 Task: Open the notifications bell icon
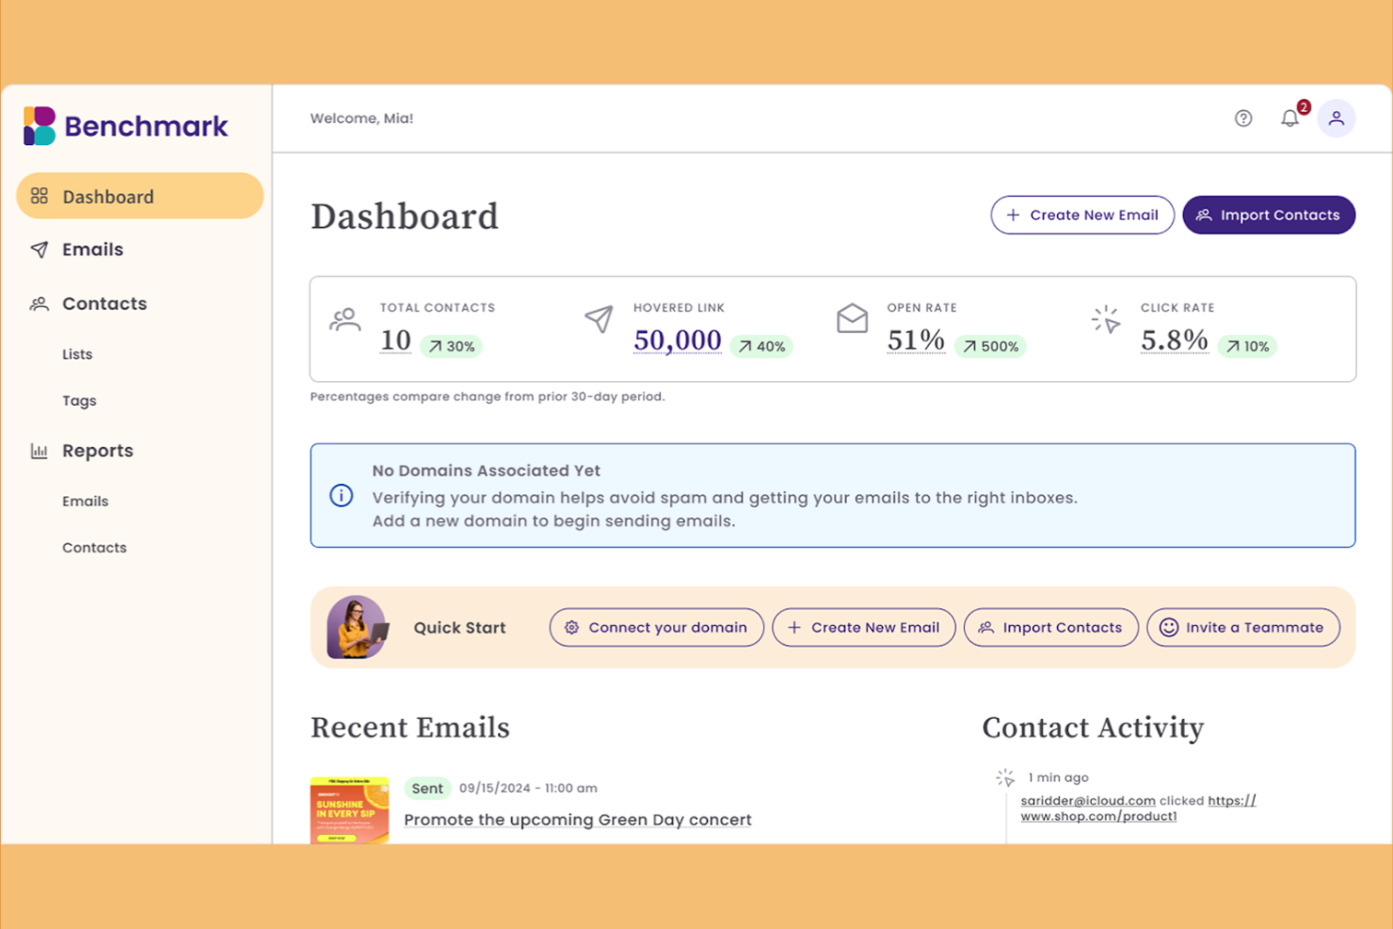(1289, 118)
